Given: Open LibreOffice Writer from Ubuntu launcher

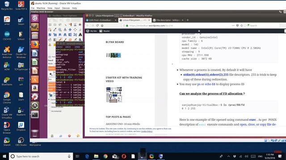Looking at the screenshot, I should 35,53.
